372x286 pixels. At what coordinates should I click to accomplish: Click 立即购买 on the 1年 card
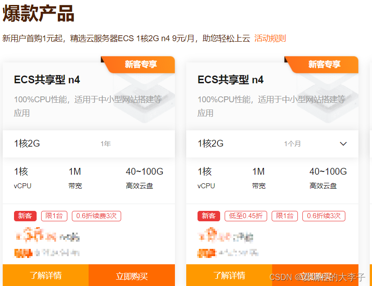point(132,276)
